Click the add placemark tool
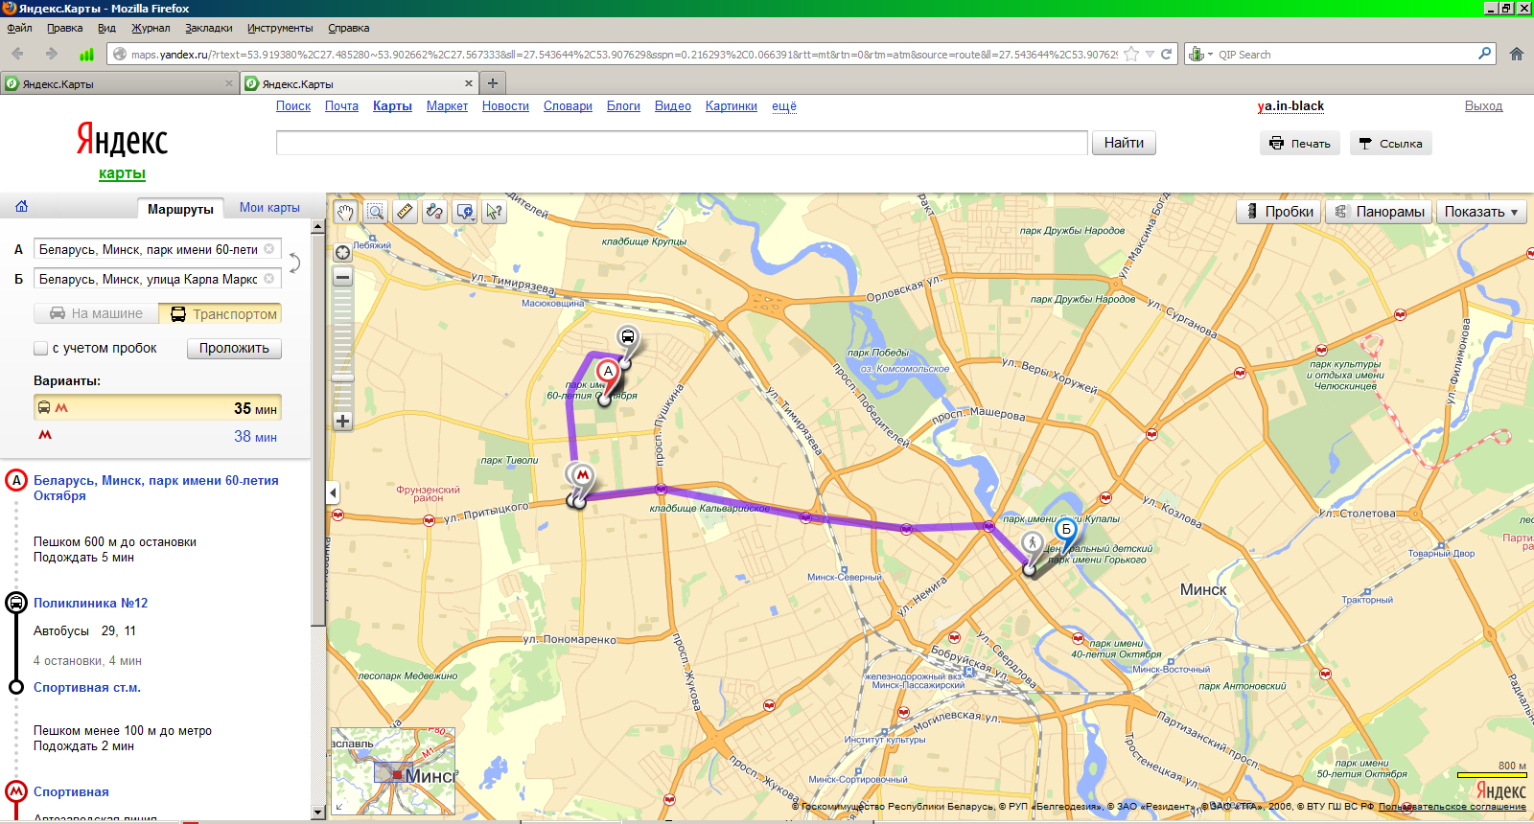The width and height of the screenshot is (1534, 824). (463, 212)
